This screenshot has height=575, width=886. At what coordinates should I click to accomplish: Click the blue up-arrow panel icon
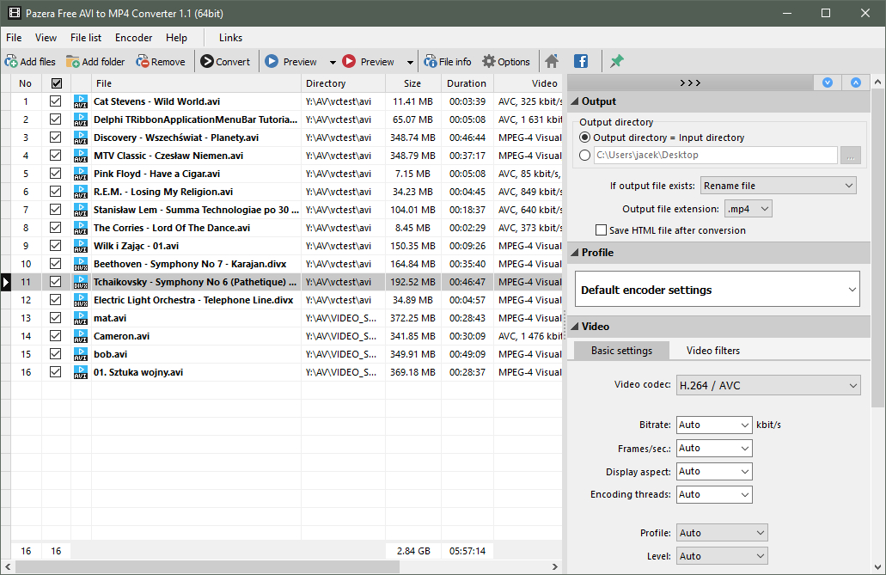tap(855, 83)
